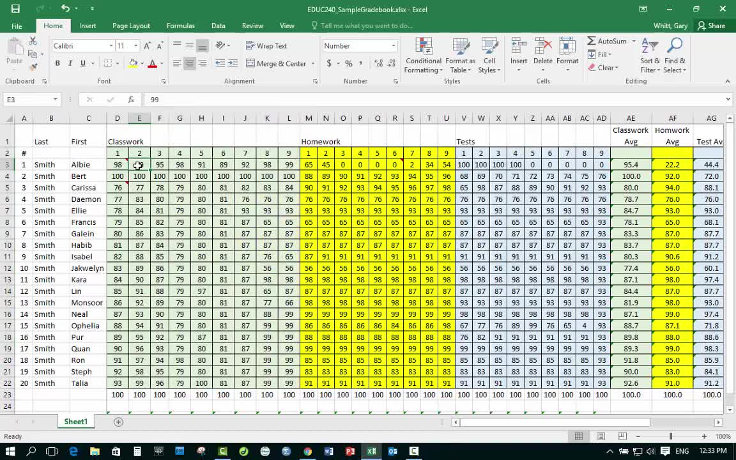Increase decimal places
This screenshot has height=460, width=736.
point(378,63)
